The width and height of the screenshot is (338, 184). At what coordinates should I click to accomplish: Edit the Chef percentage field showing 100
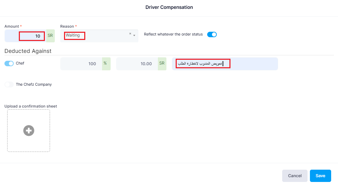coord(81,63)
